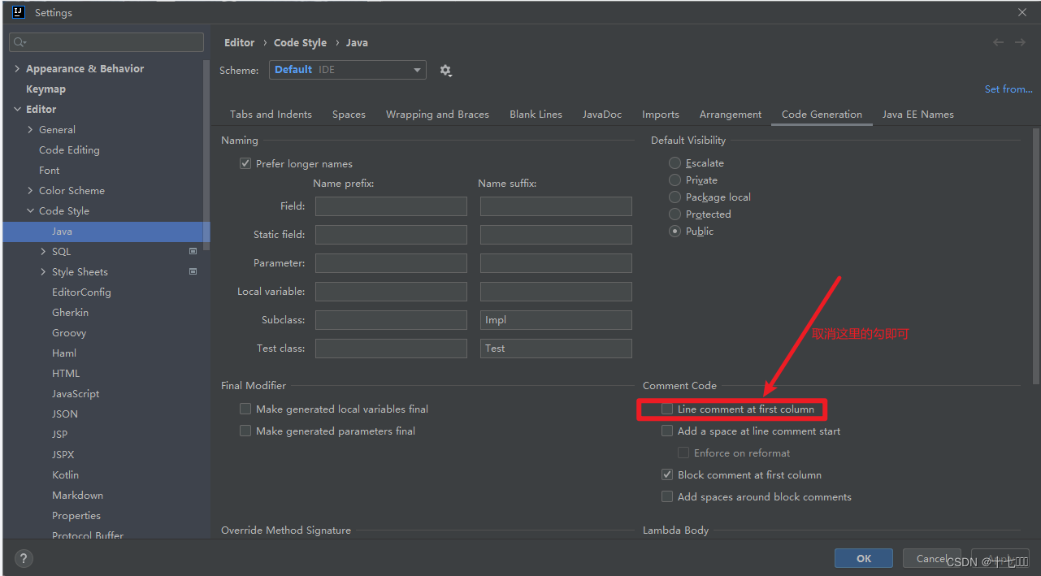Select Markdown code style item

pyautogui.click(x=77, y=495)
